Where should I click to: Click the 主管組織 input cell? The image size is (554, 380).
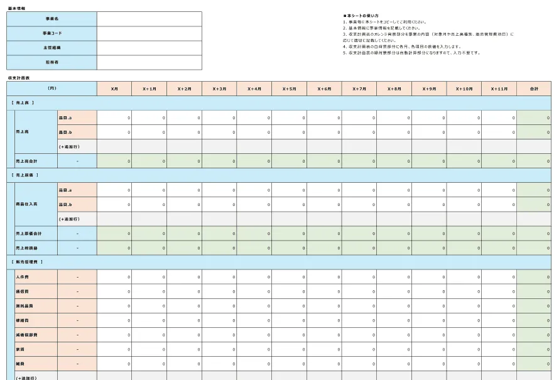click(x=148, y=46)
